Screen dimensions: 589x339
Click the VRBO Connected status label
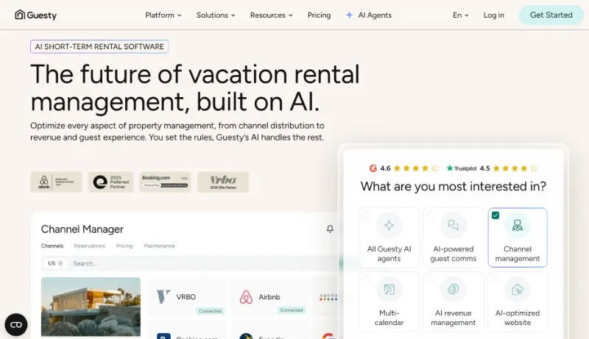[210, 311]
